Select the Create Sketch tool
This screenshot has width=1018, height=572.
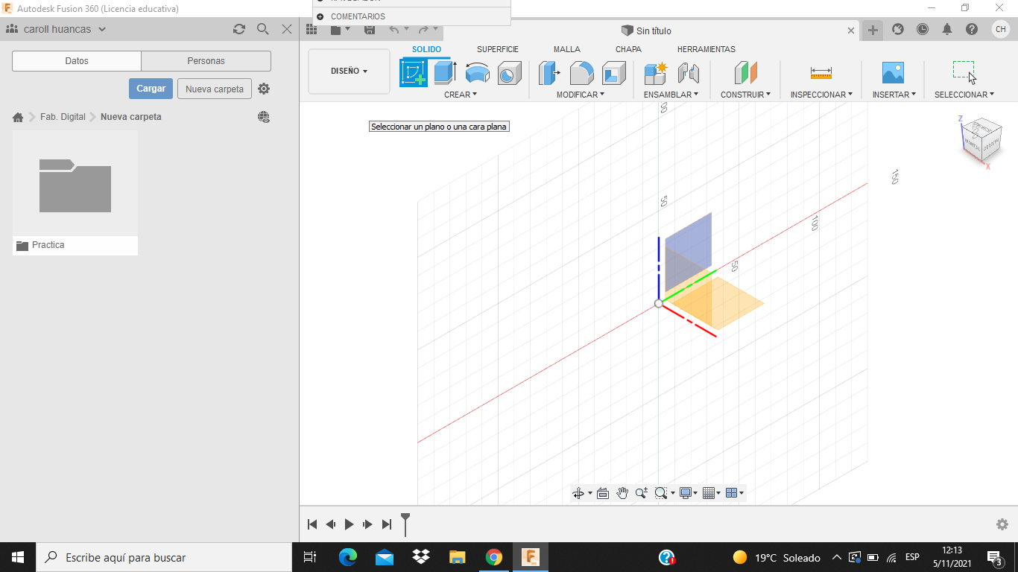414,73
